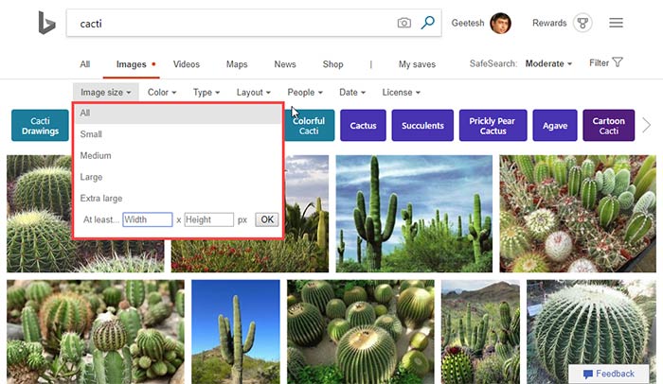Expand the License filter dropdown

point(401,93)
